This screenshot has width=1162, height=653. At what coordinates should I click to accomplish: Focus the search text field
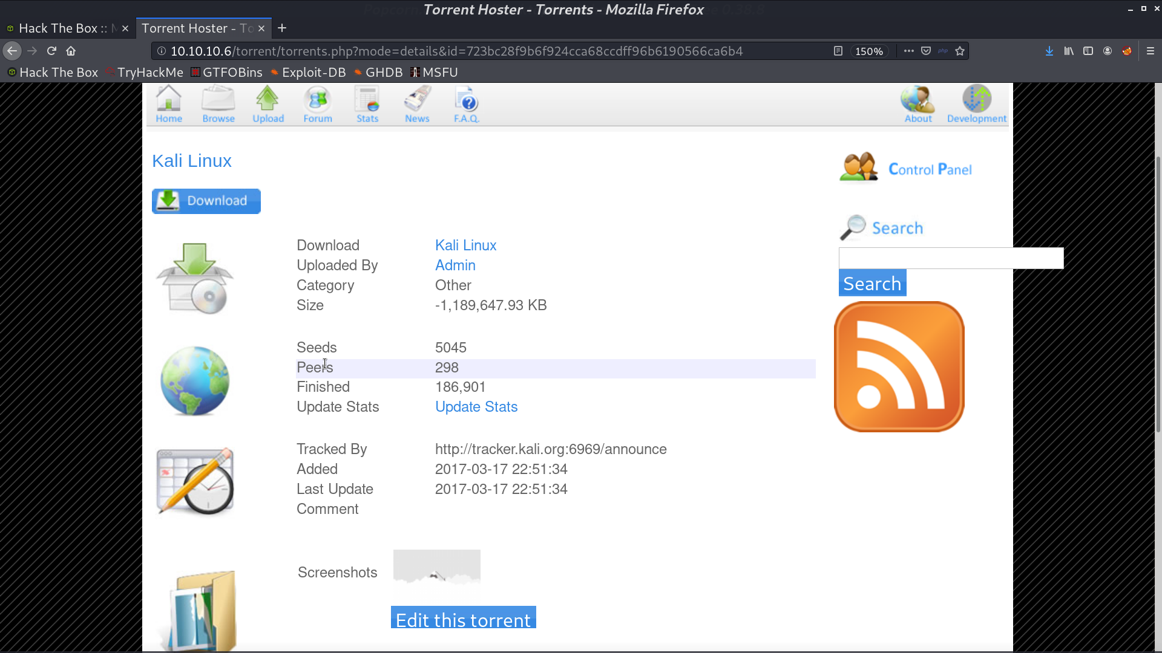951,258
